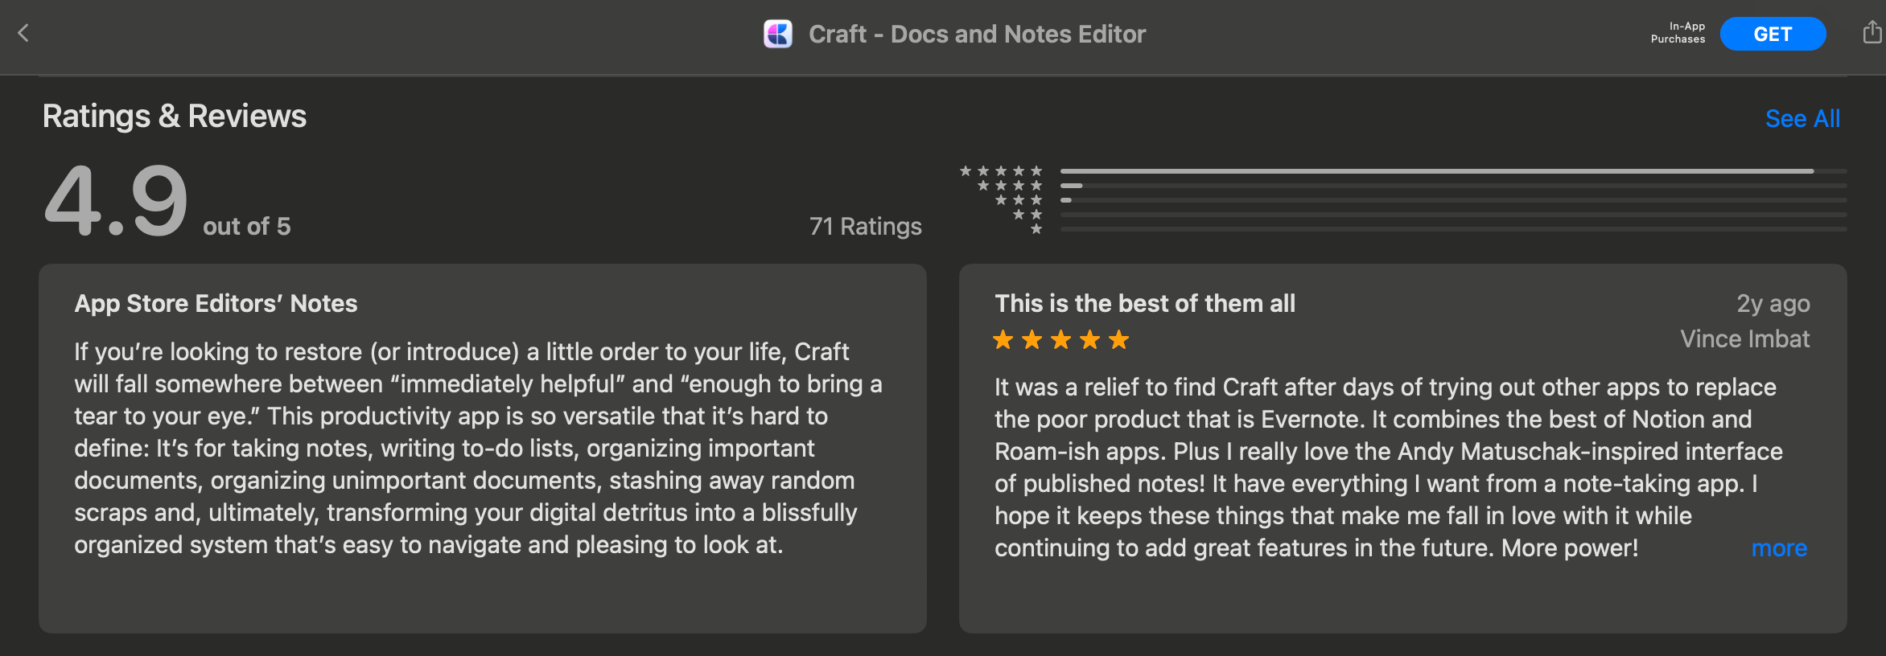Expand Vince Imbat's review with more

point(1779,548)
